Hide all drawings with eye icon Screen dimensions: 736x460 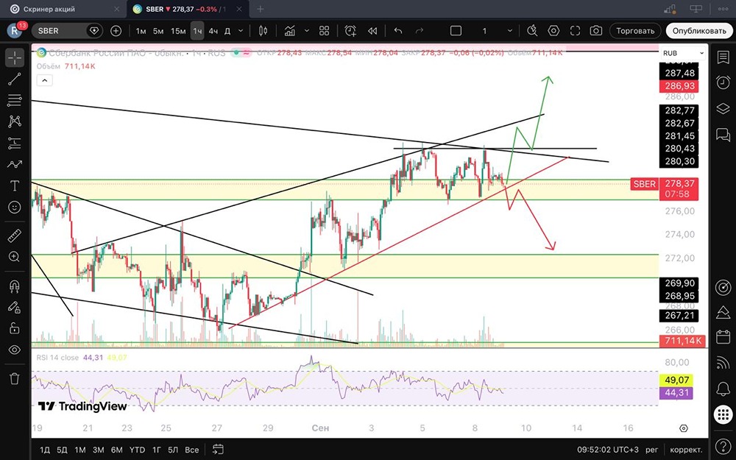(x=15, y=350)
